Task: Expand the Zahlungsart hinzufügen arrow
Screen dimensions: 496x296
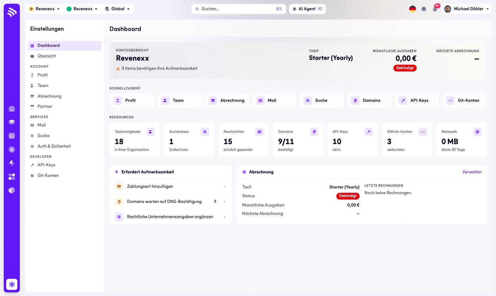Action: pos(225,186)
